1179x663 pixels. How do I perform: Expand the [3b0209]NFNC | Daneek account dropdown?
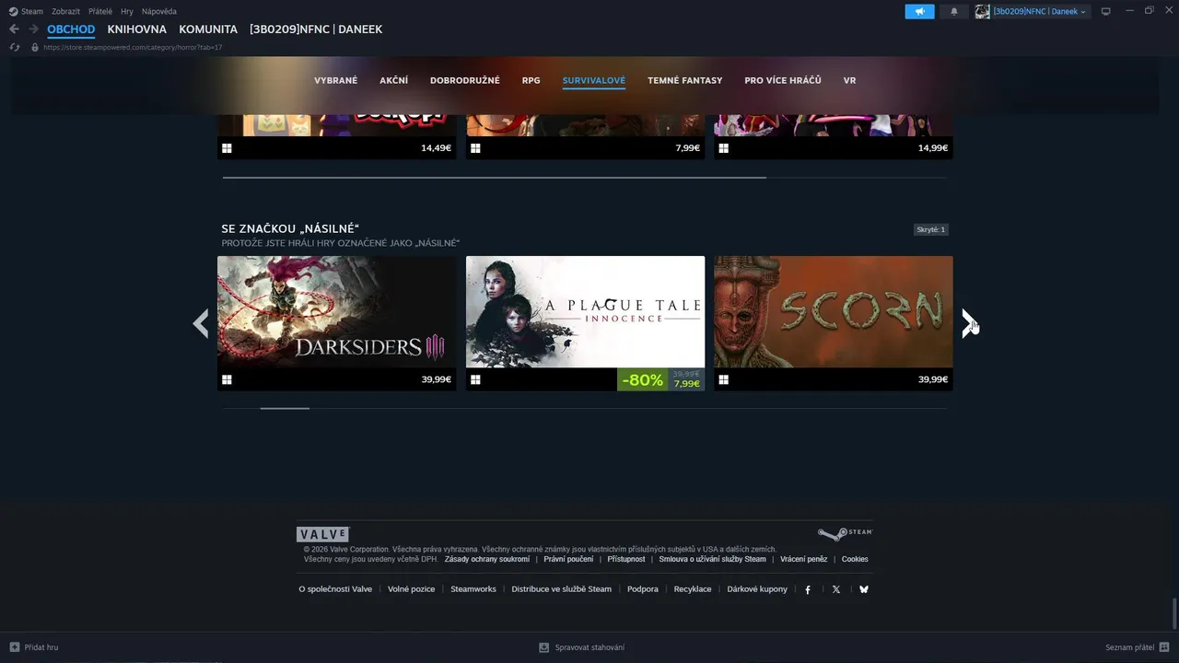tap(1040, 11)
